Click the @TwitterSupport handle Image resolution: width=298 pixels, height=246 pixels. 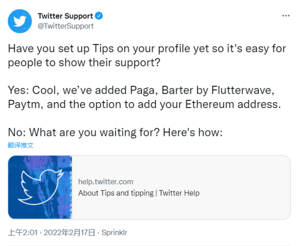click(66, 26)
